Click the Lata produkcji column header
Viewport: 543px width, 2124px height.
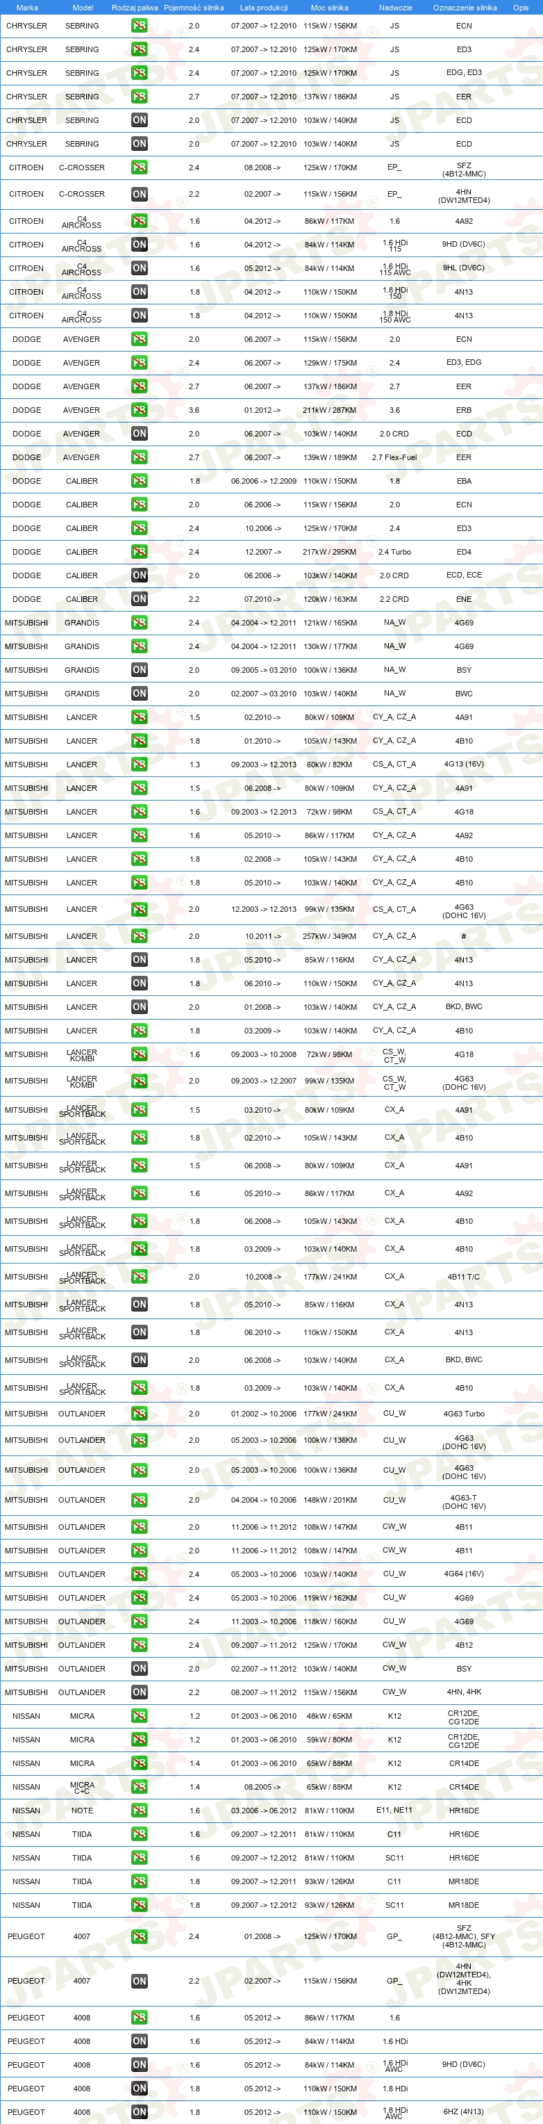(264, 8)
